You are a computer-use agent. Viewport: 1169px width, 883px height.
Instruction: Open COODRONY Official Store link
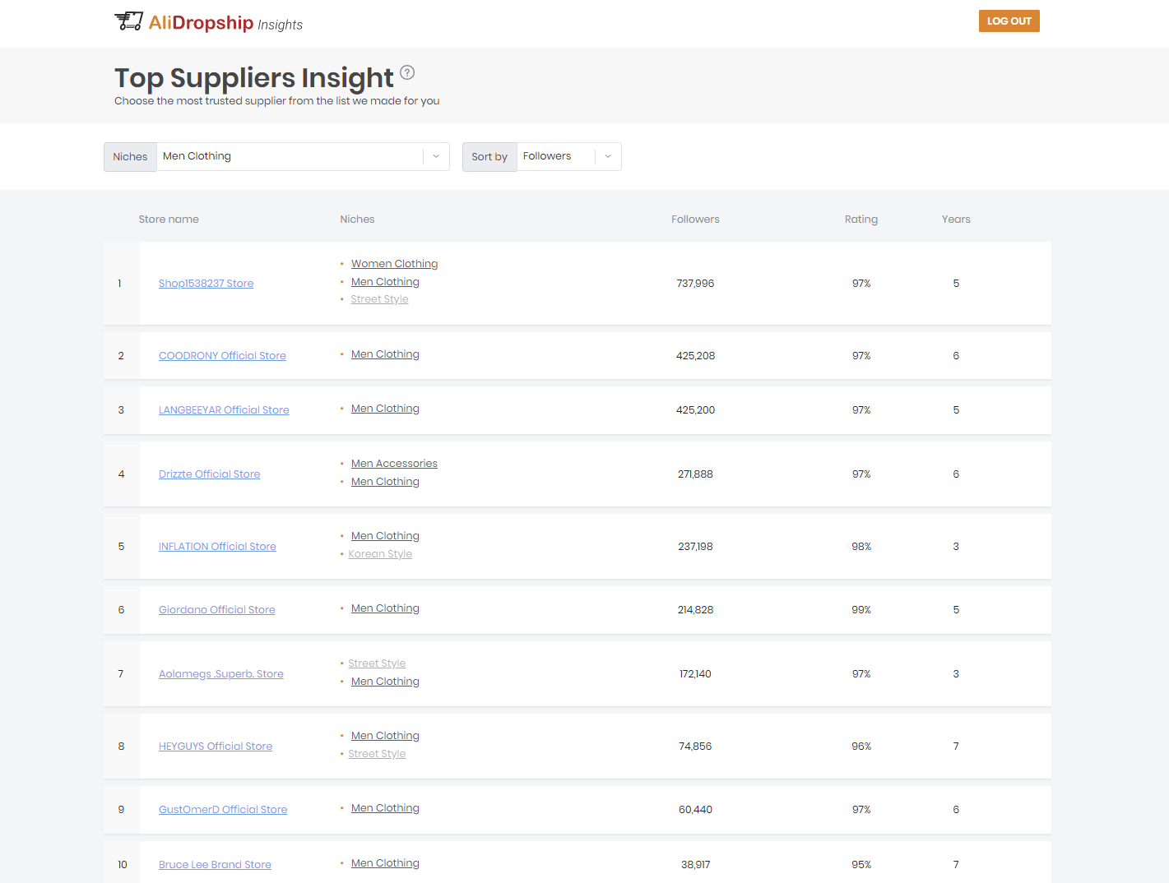[x=222, y=356]
